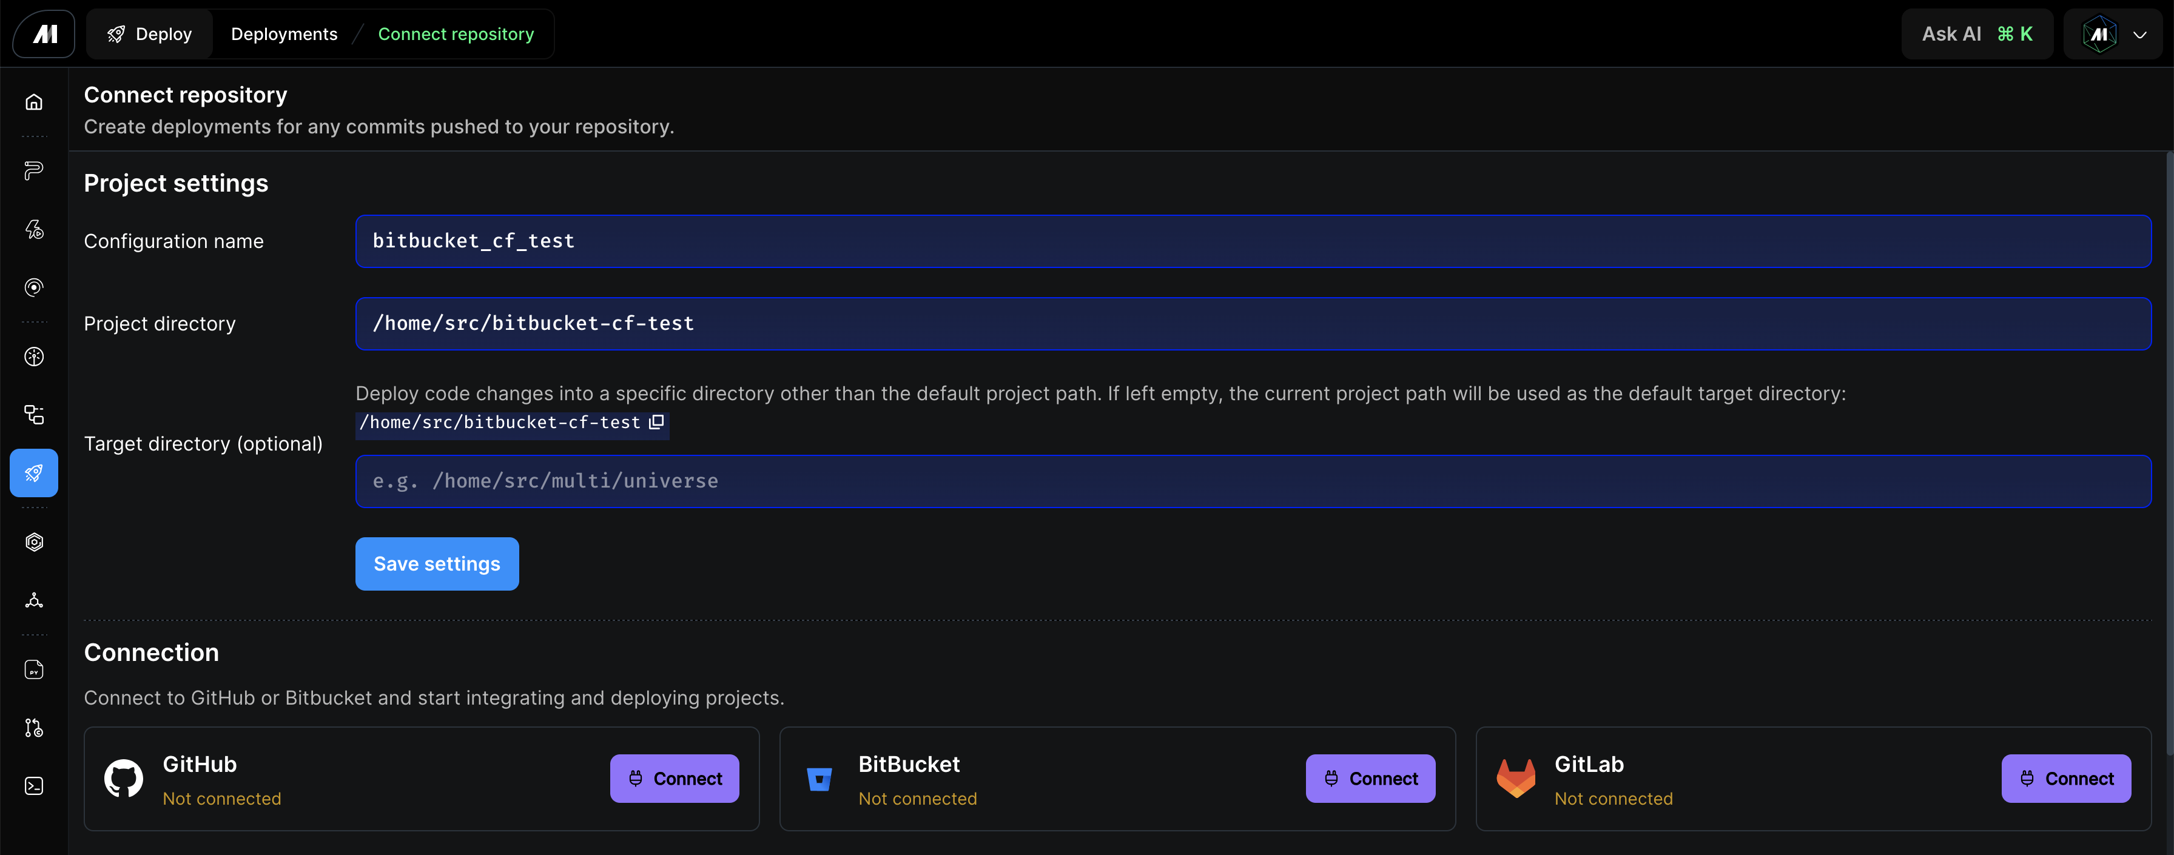Viewport: 2174px width, 855px height.
Task: Click the git branch sidebar icon
Action: point(34,728)
